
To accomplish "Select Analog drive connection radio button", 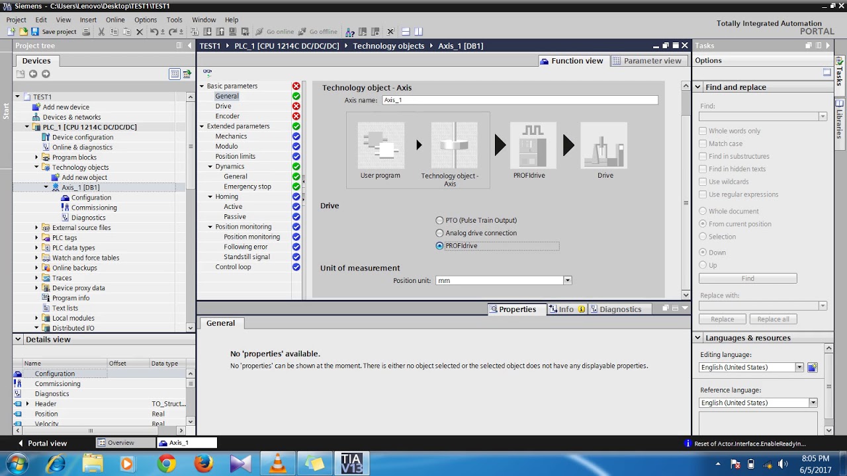I will 439,233.
